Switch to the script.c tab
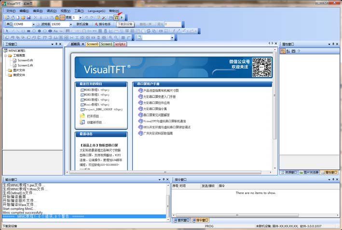The image size is (342, 230). click(121, 44)
